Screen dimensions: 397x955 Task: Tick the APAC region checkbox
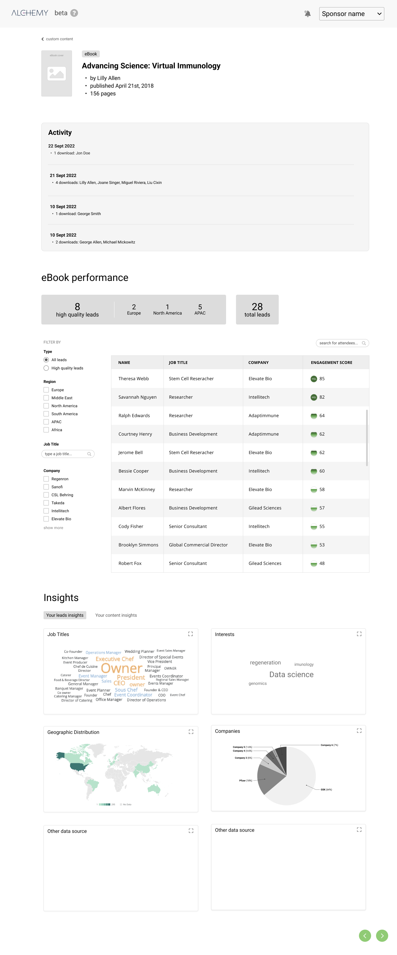(x=46, y=422)
